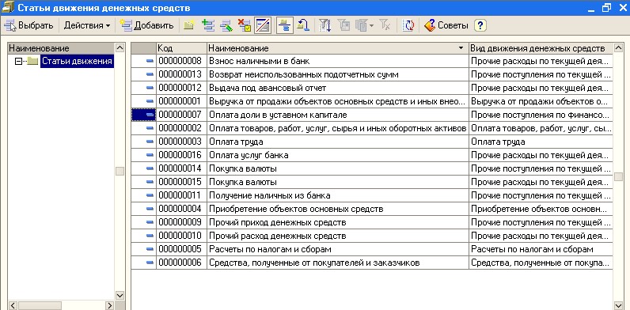Viewport: 630px width, 310px height.
Task: Click the Код column header
Action: pos(181,48)
